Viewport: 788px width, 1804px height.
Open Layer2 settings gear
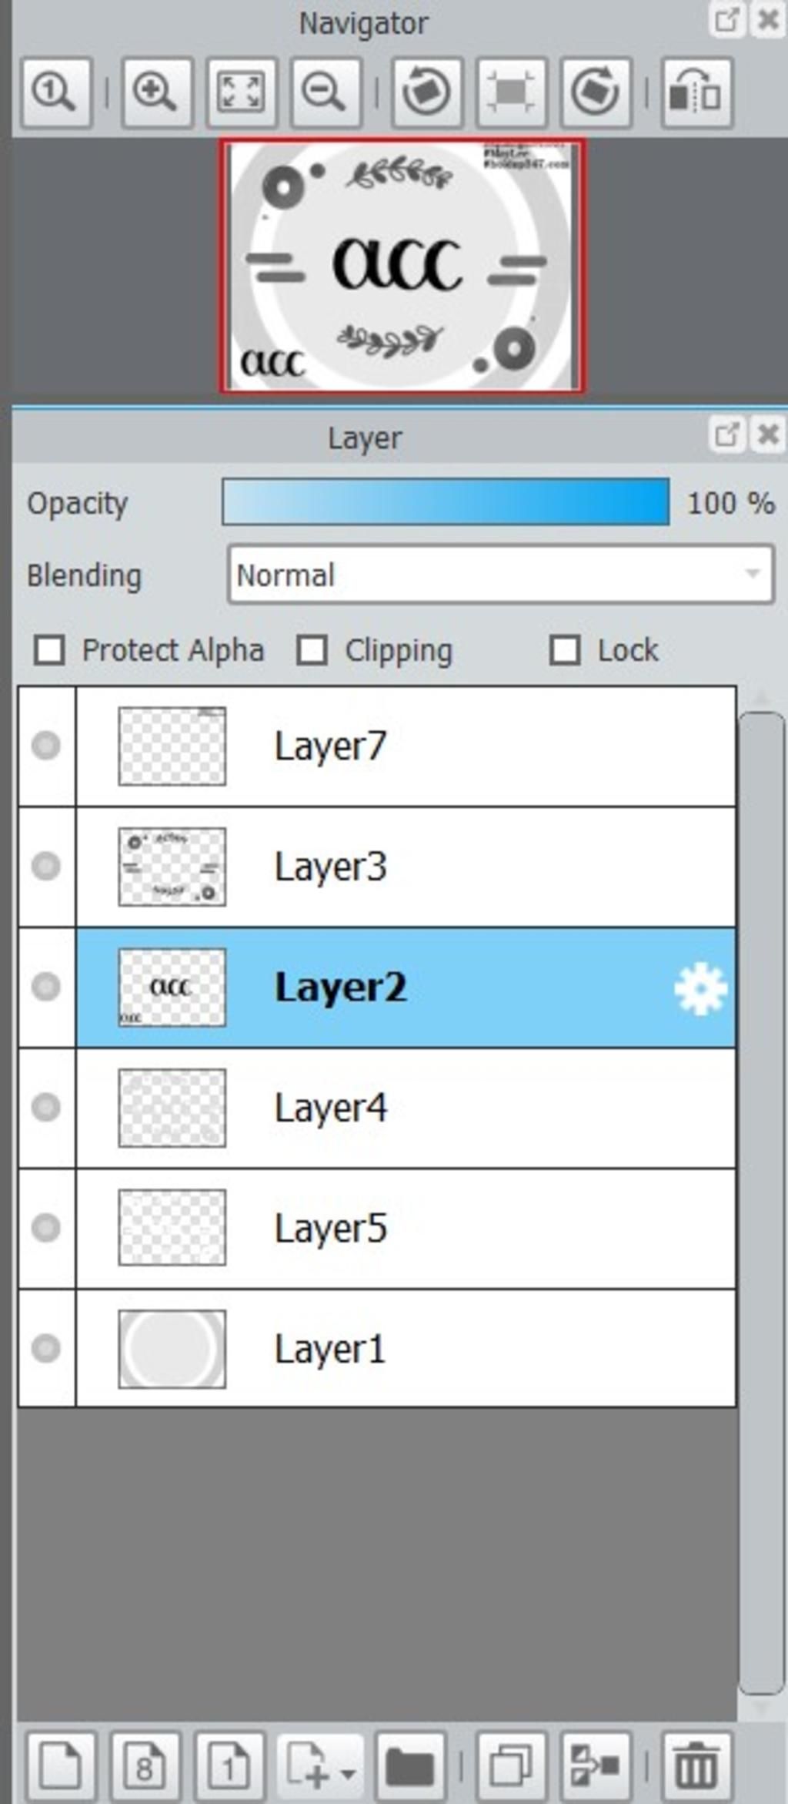(700, 988)
